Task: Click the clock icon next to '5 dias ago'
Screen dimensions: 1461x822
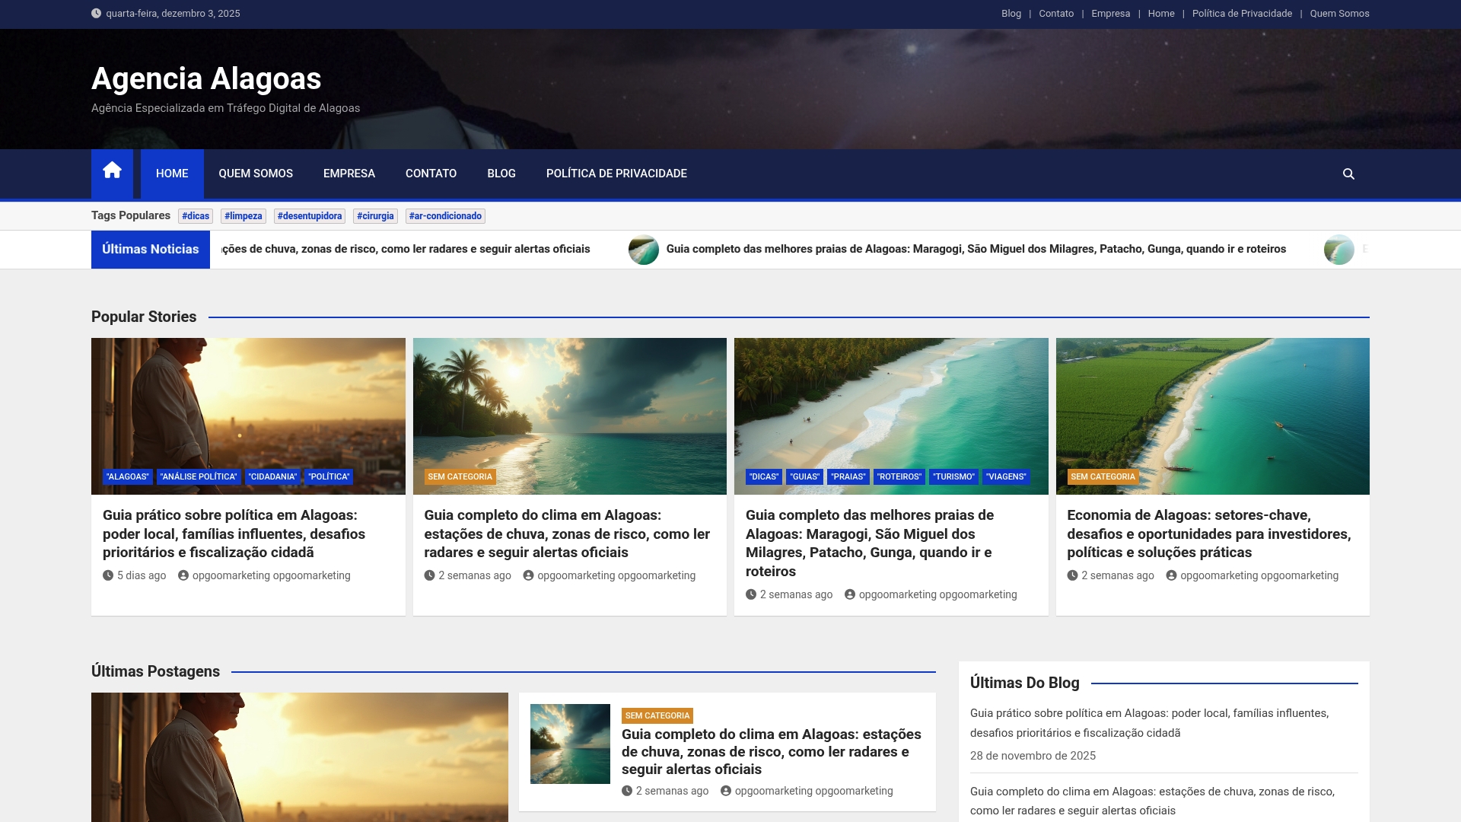Action: tap(108, 575)
